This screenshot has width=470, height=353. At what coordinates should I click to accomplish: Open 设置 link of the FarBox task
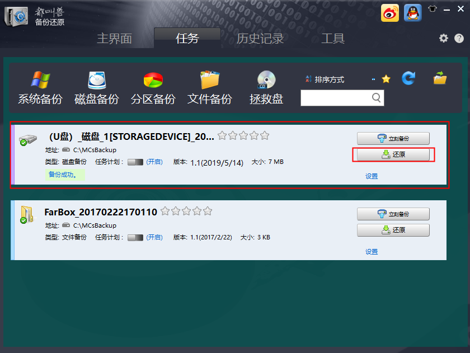tap(372, 252)
